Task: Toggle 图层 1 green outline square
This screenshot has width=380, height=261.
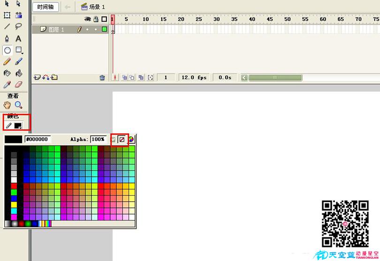Action: click(104, 30)
